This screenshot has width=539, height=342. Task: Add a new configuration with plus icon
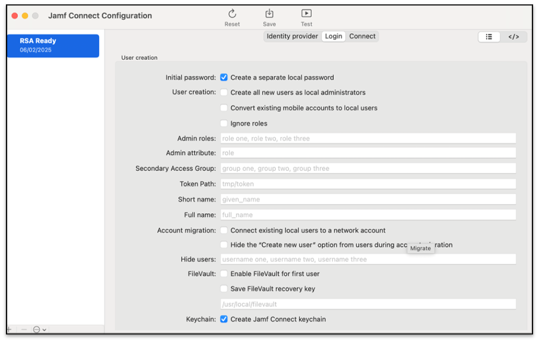(9, 329)
